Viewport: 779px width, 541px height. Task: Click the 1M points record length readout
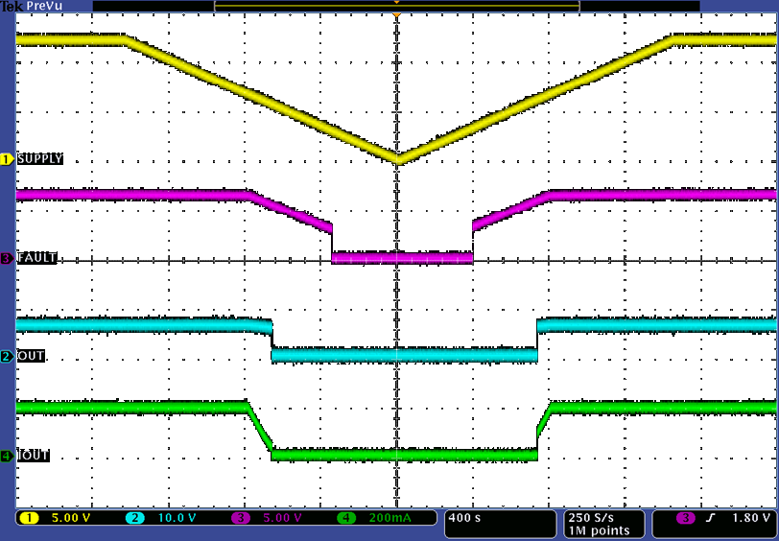click(599, 530)
